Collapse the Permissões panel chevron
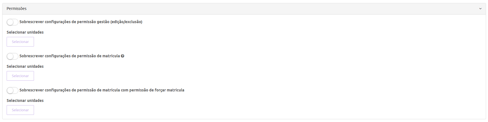 (x=480, y=9)
